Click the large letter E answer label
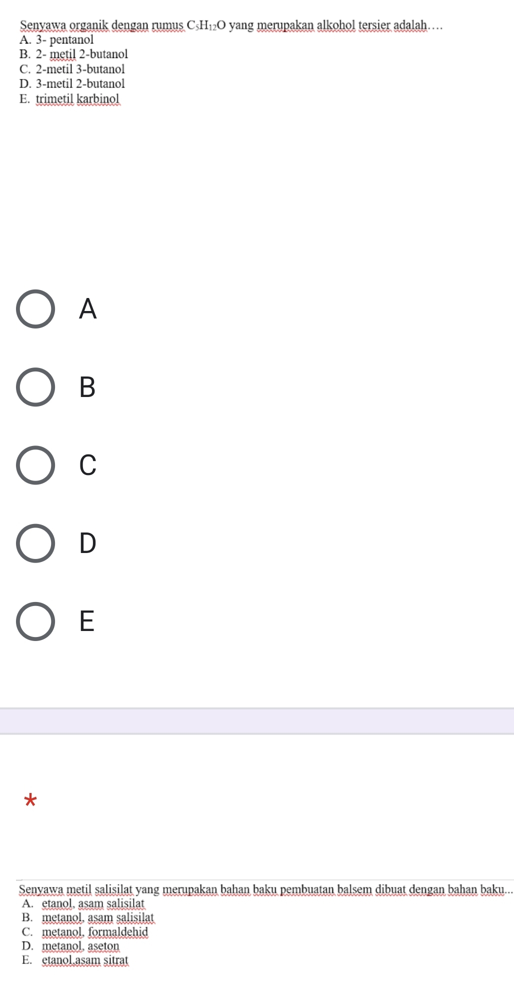The image size is (514, 995). (x=87, y=621)
